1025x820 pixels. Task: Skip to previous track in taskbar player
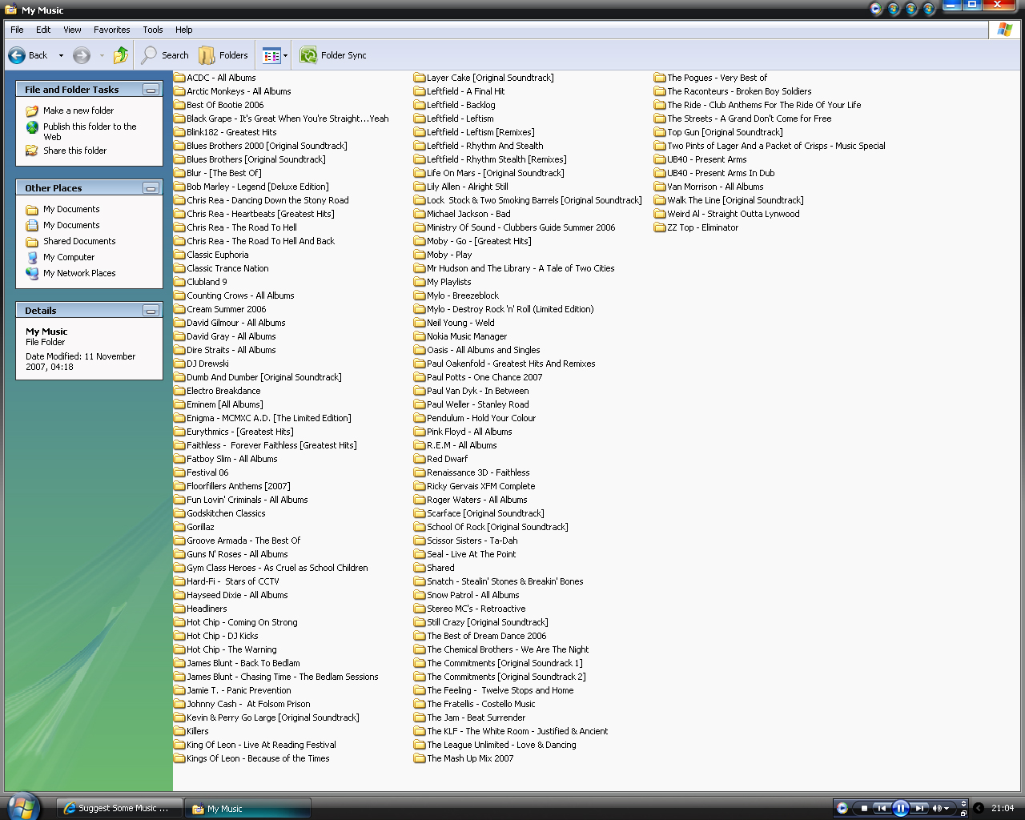882,808
